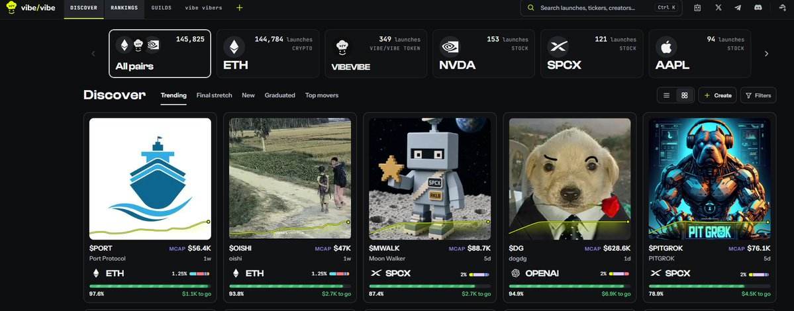Select the Final stretch tab

[214, 95]
